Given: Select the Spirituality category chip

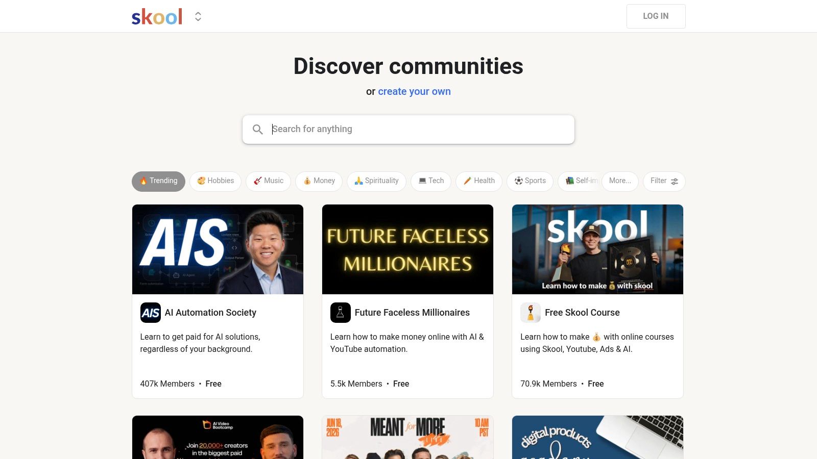Looking at the screenshot, I should [376, 182].
